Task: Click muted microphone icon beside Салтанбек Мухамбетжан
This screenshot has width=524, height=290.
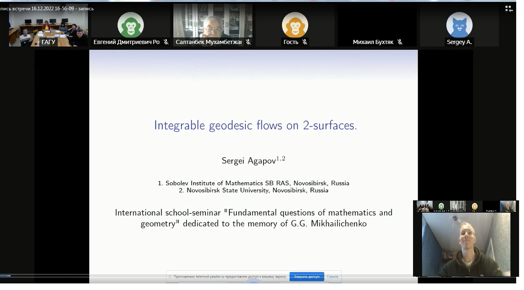Action: (x=248, y=42)
